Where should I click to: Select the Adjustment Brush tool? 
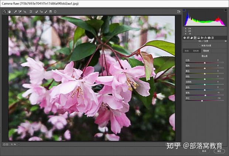(x=46, y=11)
